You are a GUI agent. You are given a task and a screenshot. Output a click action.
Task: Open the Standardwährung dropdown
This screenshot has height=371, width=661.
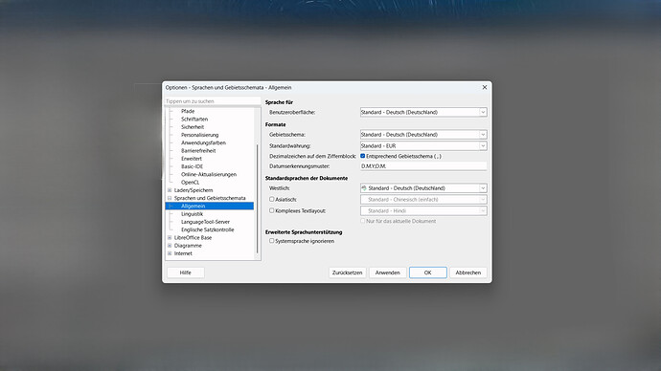coord(423,146)
